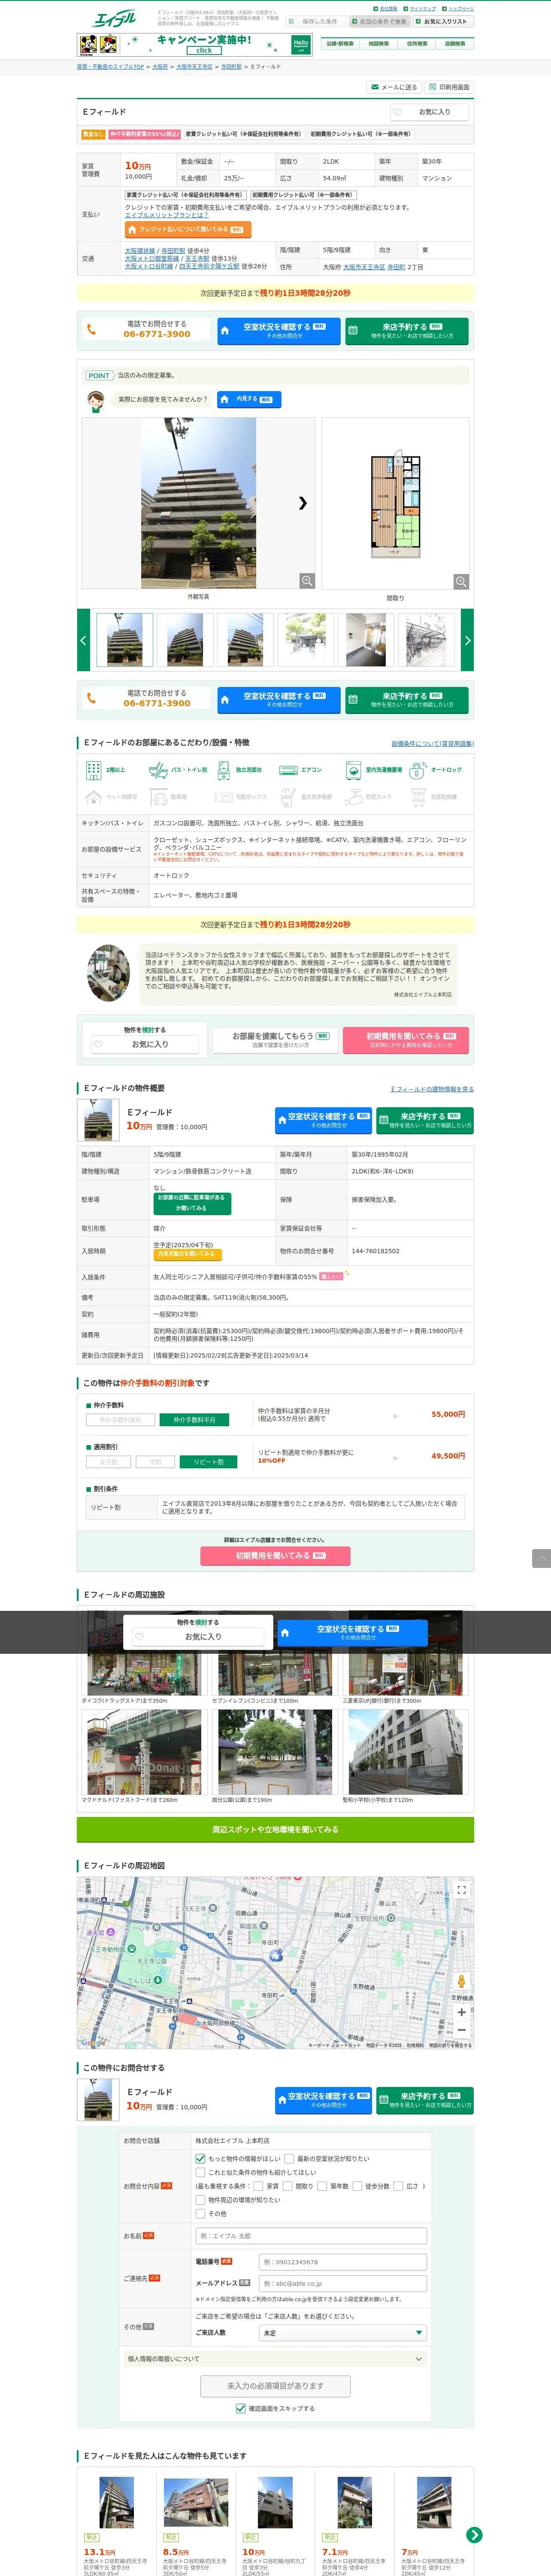
Task: Click 大阪環状線 link in 交通 row
Action: 140,251
